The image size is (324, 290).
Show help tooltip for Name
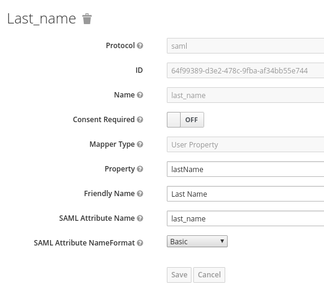point(140,95)
